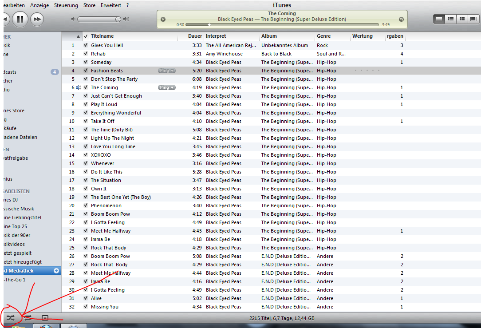Select the Lieblingstitel playlist
Viewport: 481px width, 328px height.
tap(22, 217)
